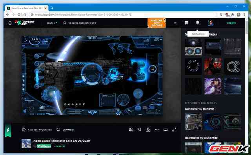Add deviation to favourites
The image size is (251, 155).
click(x=36, y=129)
